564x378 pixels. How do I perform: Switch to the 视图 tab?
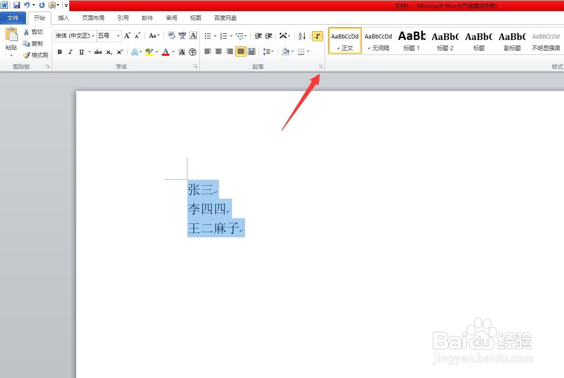pos(196,18)
